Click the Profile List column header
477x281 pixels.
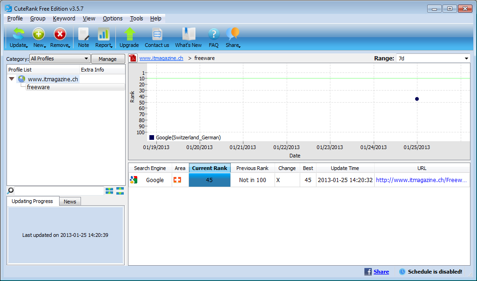[43, 70]
